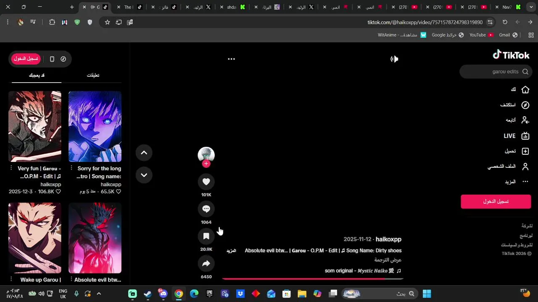Click Show translation (عرض الترجمة)
Screen dimensions: 538x302
tap(388, 260)
